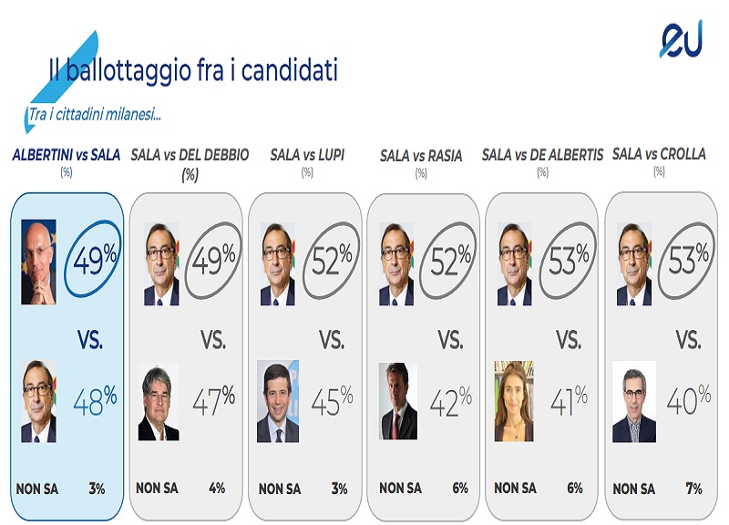This screenshot has width=729, height=525.
Task: Click the Lupi portrait photo
Action: (278, 401)
